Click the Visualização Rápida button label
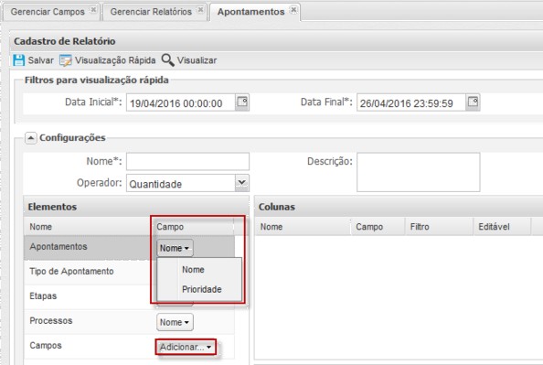The height and width of the screenshot is (365, 543). pos(115,60)
